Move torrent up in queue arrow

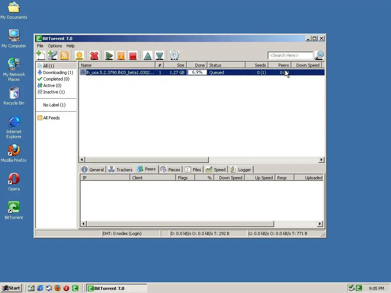tap(148, 55)
